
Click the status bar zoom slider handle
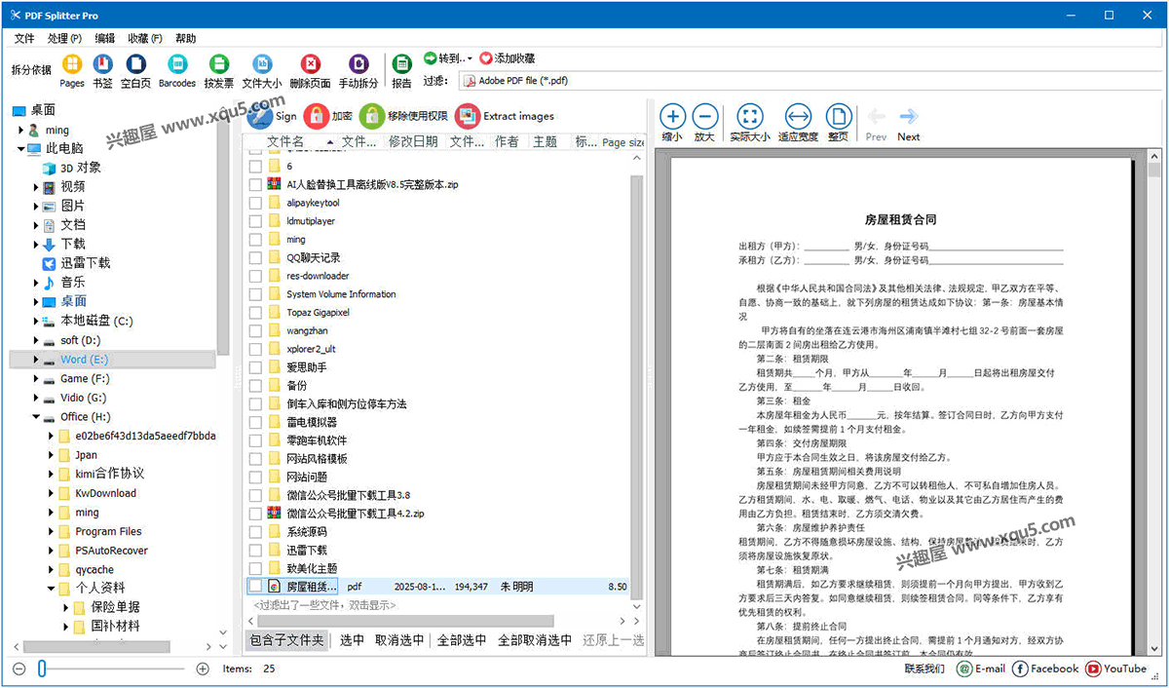point(42,669)
